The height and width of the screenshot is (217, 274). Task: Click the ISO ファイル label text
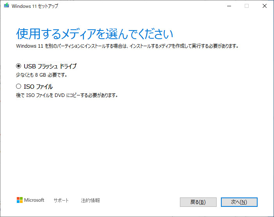pos(38,87)
